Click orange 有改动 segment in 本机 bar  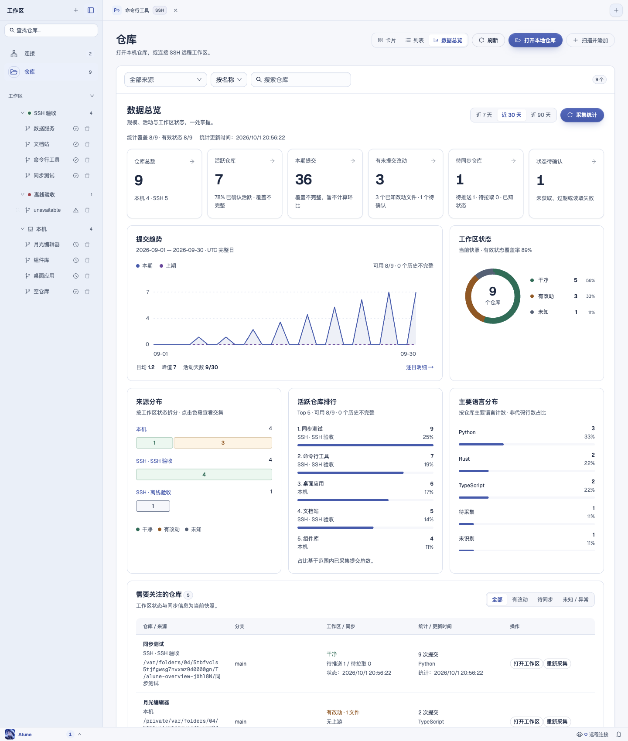(223, 443)
